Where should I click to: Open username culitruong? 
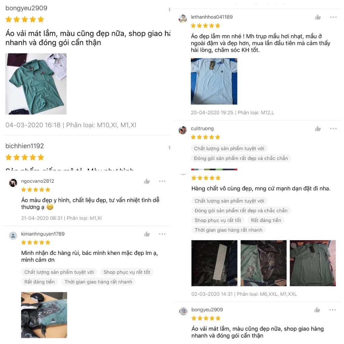pos(202,128)
